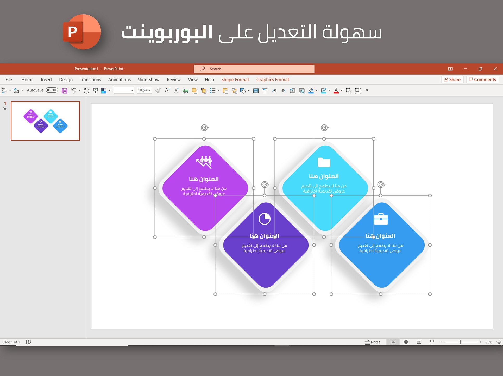Click the Search box in title bar
This screenshot has width=503, height=376.
[254, 69]
